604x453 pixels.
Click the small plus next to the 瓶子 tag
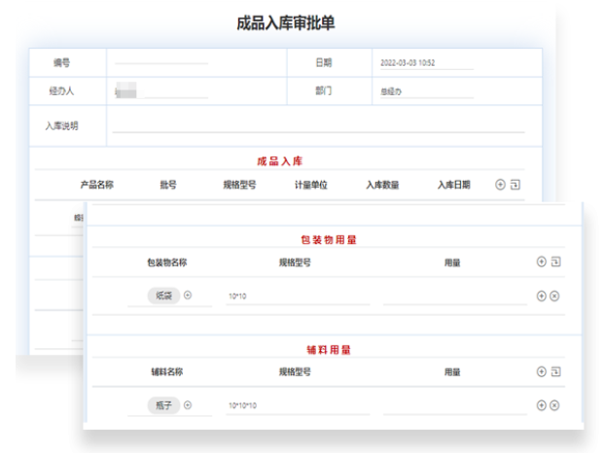pos(188,405)
